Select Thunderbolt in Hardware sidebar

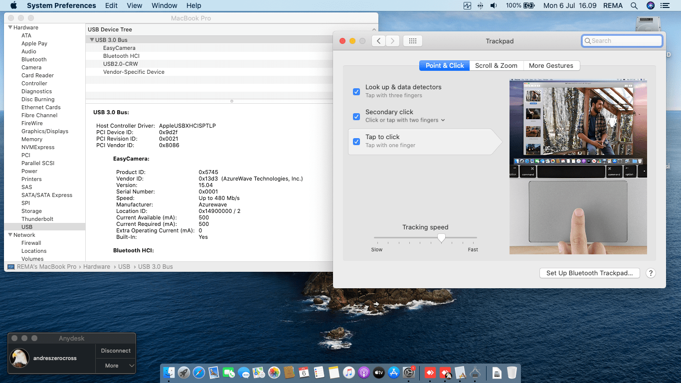[37, 219]
